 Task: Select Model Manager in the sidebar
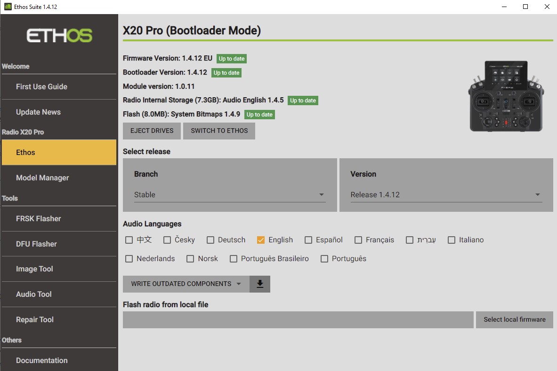[42, 178]
